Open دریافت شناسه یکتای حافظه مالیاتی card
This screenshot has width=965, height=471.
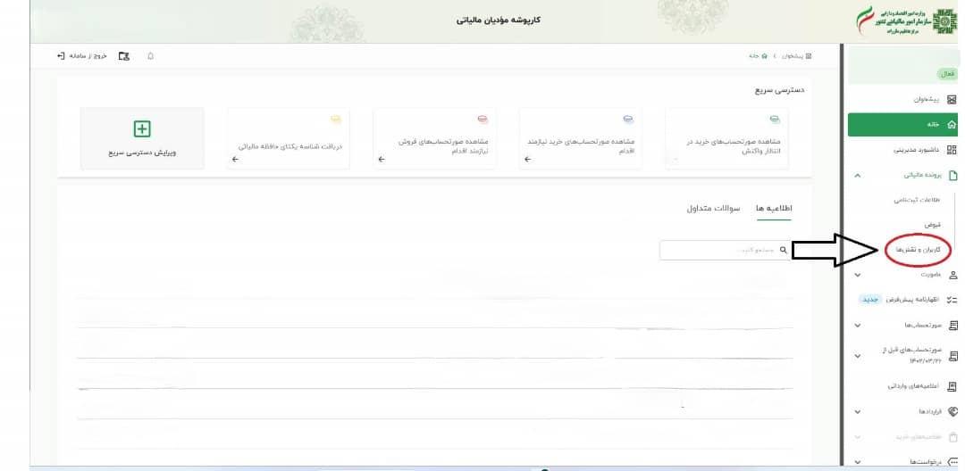288,138
